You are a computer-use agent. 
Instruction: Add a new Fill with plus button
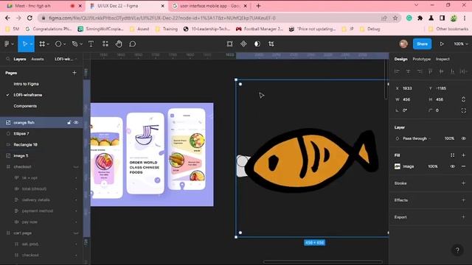[x=464, y=155]
